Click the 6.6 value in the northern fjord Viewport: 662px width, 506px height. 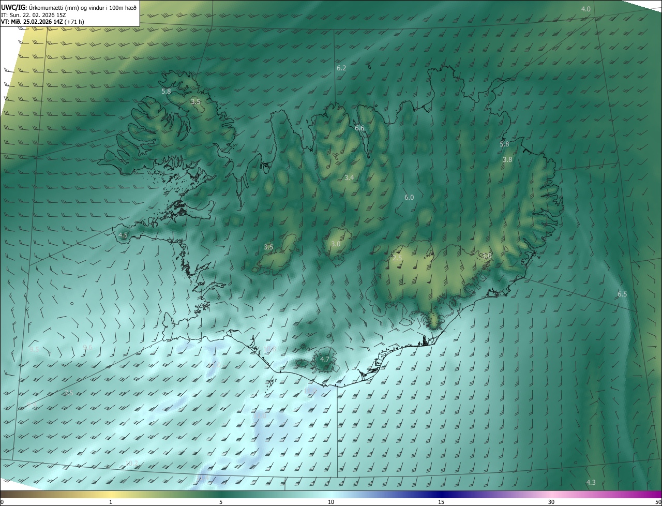pyautogui.click(x=359, y=128)
